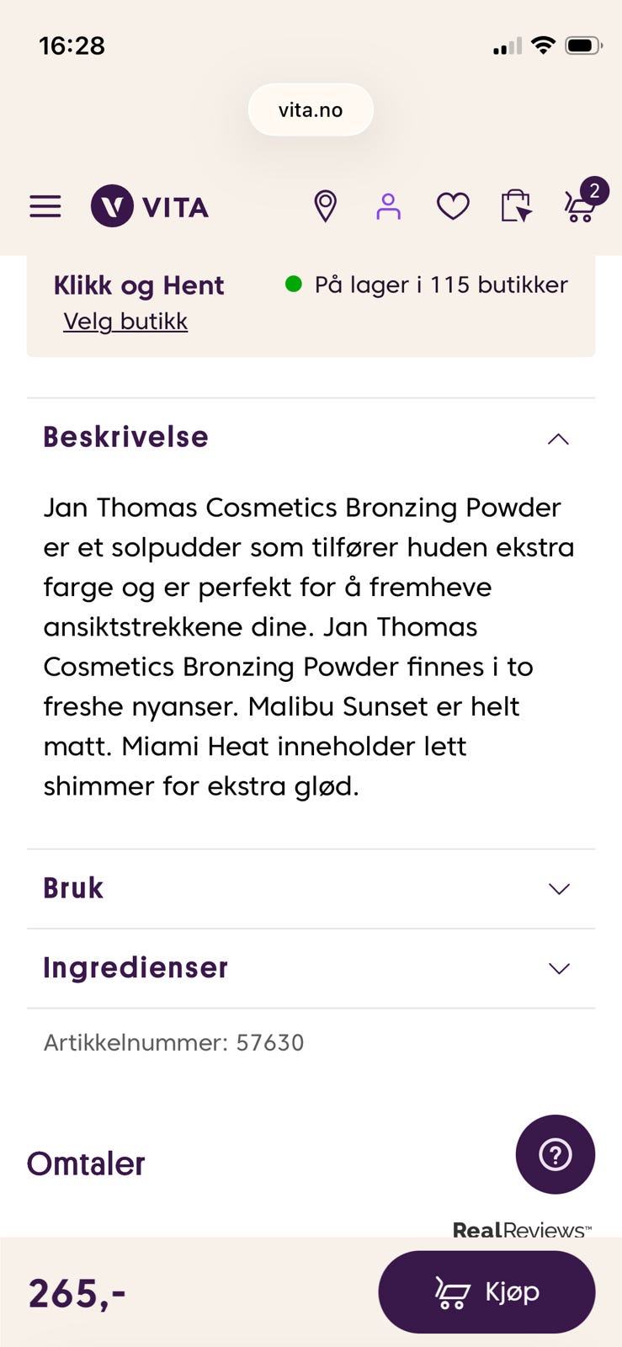Image resolution: width=622 pixels, height=1347 pixels.
Task: Tap the cart badge showing 2
Action: tap(594, 191)
